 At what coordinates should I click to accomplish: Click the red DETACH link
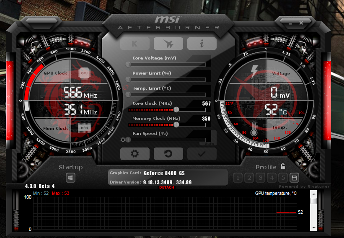(167, 187)
